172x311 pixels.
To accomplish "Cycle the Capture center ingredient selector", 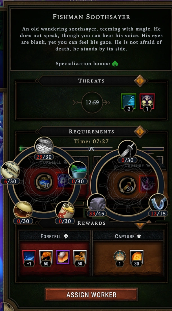I will tap(127, 185).
